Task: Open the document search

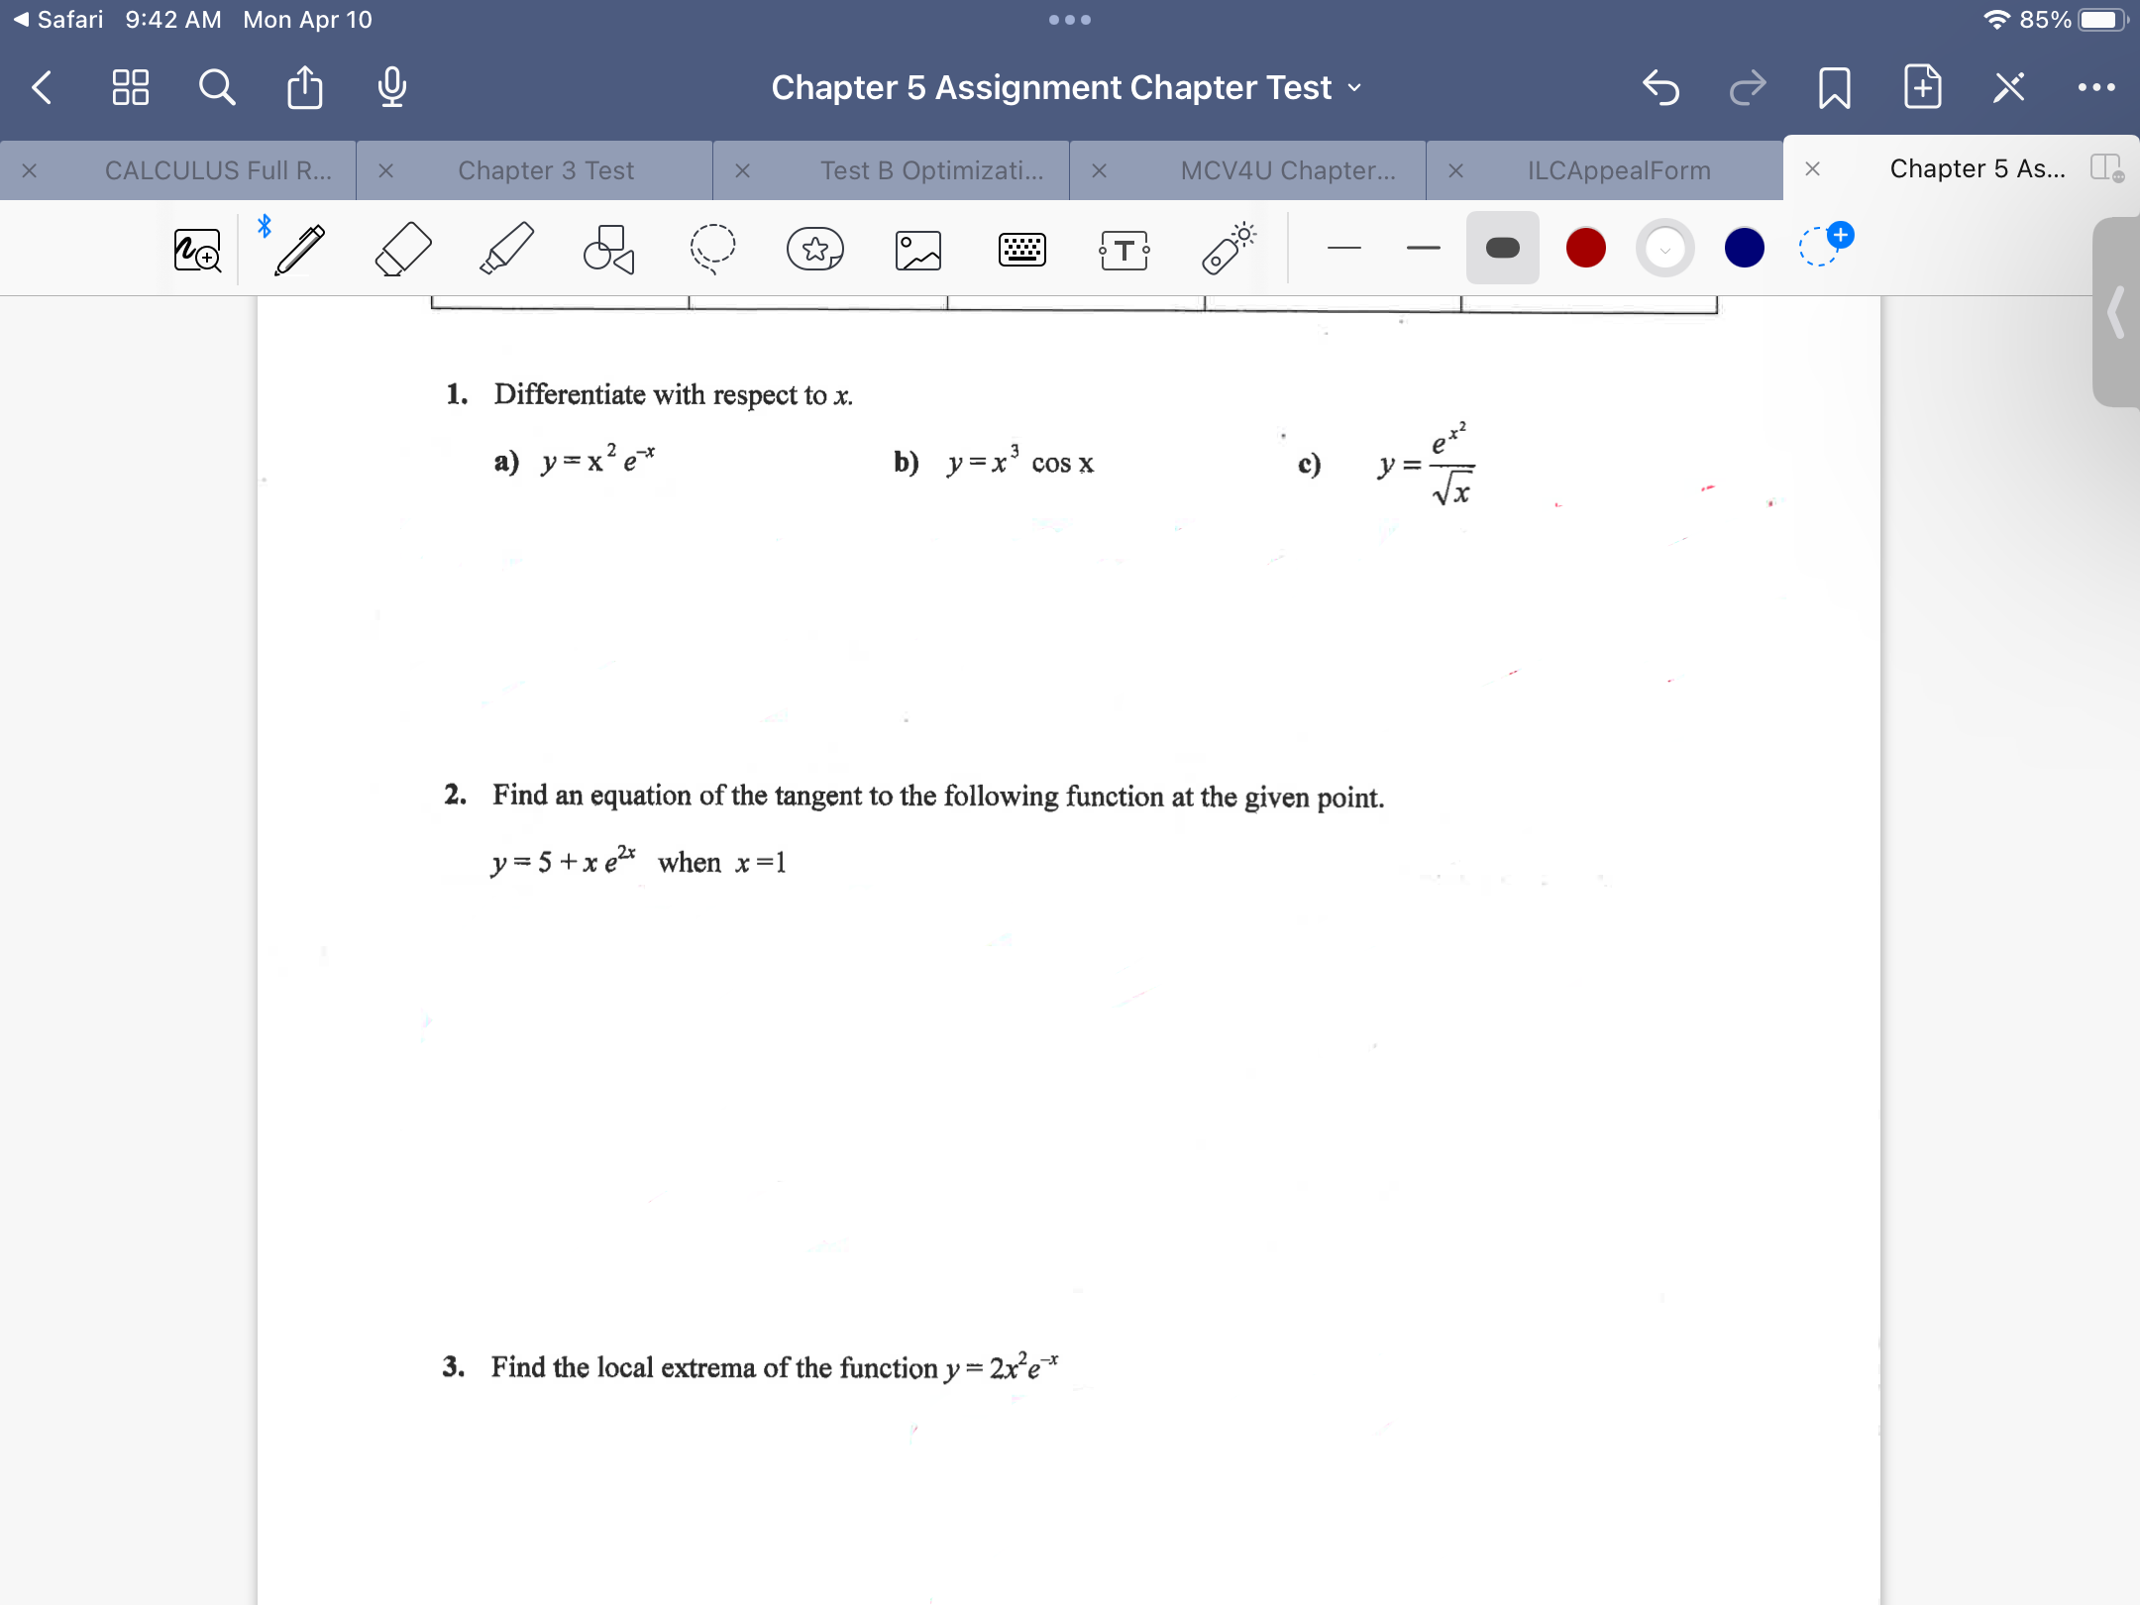Action: click(217, 87)
